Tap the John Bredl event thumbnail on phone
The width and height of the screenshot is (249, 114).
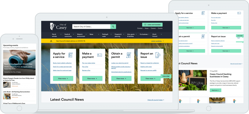click(7, 96)
